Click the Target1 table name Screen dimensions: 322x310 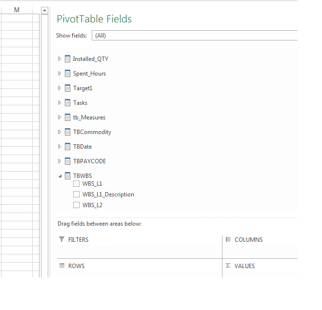click(x=83, y=88)
